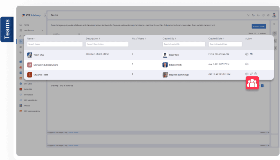The width and height of the screenshot is (280, 160).
Task: Open the upper Terms of Service link
Action: pos(73,133)
